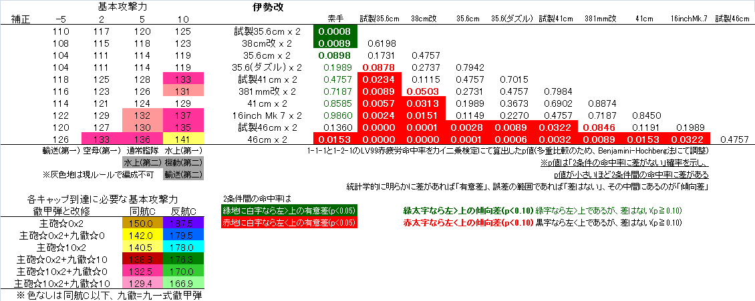Select the 381mm改 x 2 row label

point(265,91)
